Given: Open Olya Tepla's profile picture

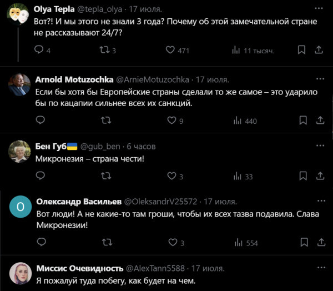Looking at the screenshot, I should point(20,16).
